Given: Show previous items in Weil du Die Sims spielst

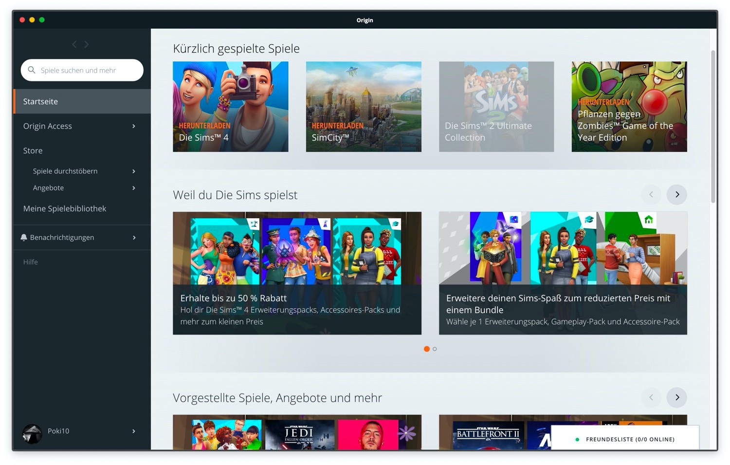Looking at the screenshot, I should point(651,195).
